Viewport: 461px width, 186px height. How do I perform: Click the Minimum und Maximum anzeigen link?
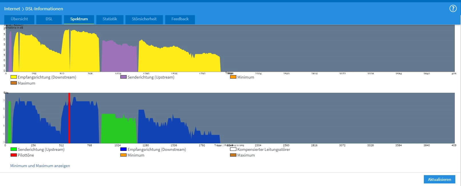(x=40, y=166)
